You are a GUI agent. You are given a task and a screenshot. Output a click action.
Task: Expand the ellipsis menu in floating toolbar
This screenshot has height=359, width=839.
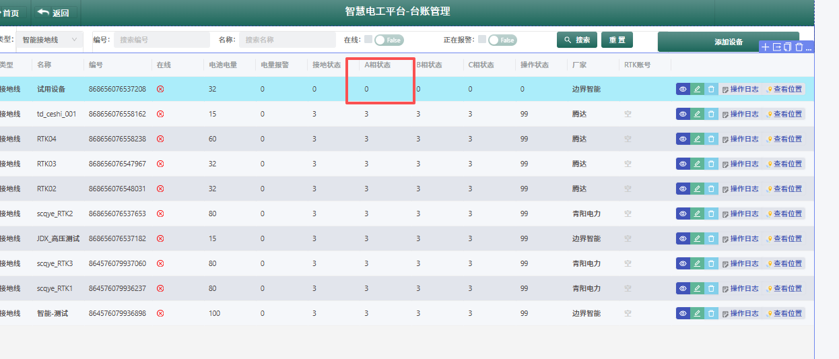pyautogui.click(x=809, y=48)
